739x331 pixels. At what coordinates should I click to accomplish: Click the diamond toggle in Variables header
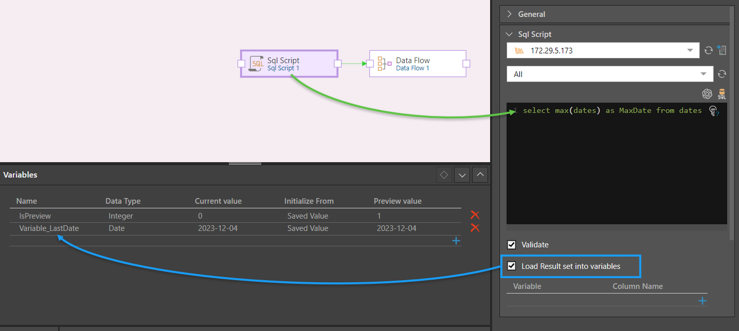pos(444,175)
